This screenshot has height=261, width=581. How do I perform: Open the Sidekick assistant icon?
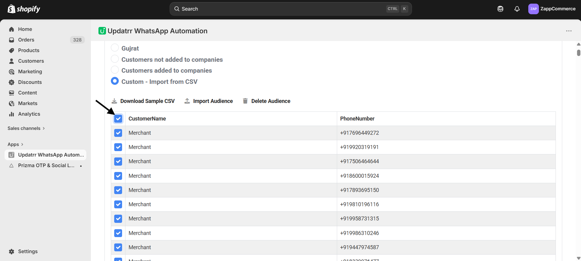[x=500, y=9]
